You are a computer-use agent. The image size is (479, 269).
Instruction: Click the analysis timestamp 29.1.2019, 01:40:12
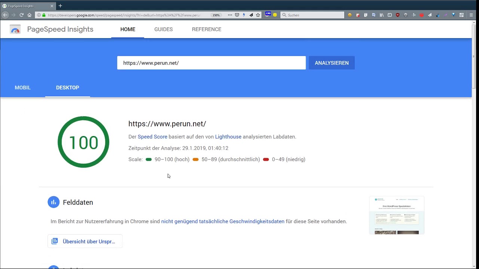[205, 148]
